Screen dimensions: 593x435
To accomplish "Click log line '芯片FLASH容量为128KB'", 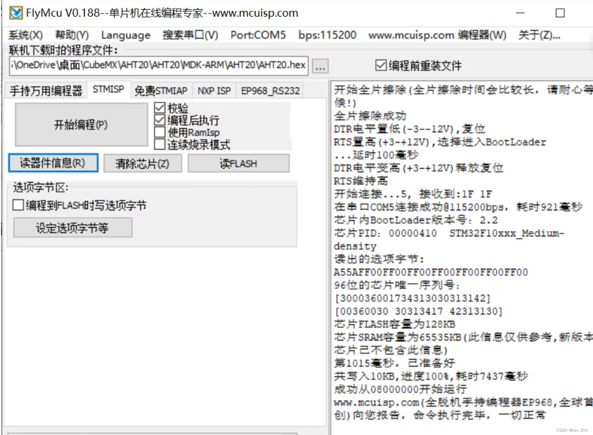I will 395,324.
